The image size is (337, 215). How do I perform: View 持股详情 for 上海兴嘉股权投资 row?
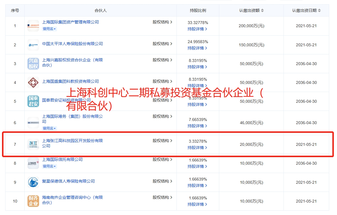197,67
